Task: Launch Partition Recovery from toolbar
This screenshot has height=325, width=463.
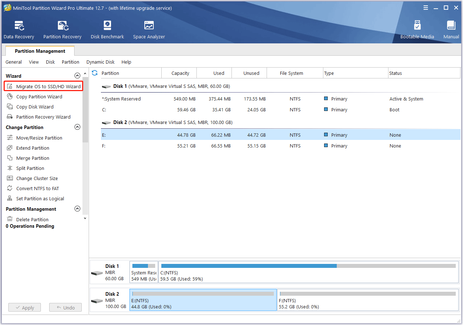Action: 62,30
